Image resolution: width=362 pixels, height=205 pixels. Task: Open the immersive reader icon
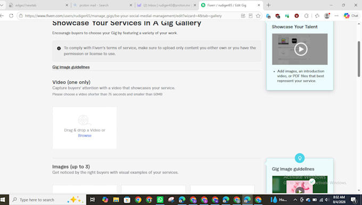coord(251,15)
